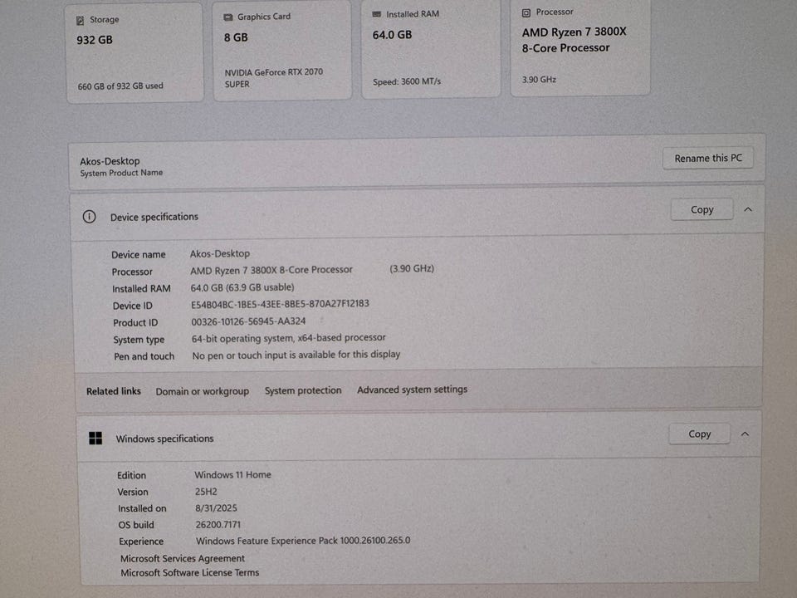
Task: Collapse the Device specifications section chevron
Action: [x=748, y=209]
